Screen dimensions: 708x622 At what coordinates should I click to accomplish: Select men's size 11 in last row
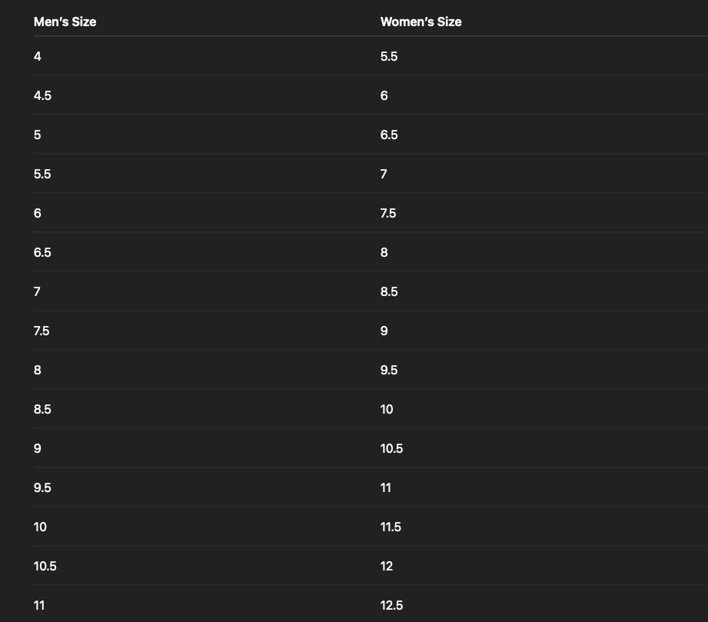[39, 605]
